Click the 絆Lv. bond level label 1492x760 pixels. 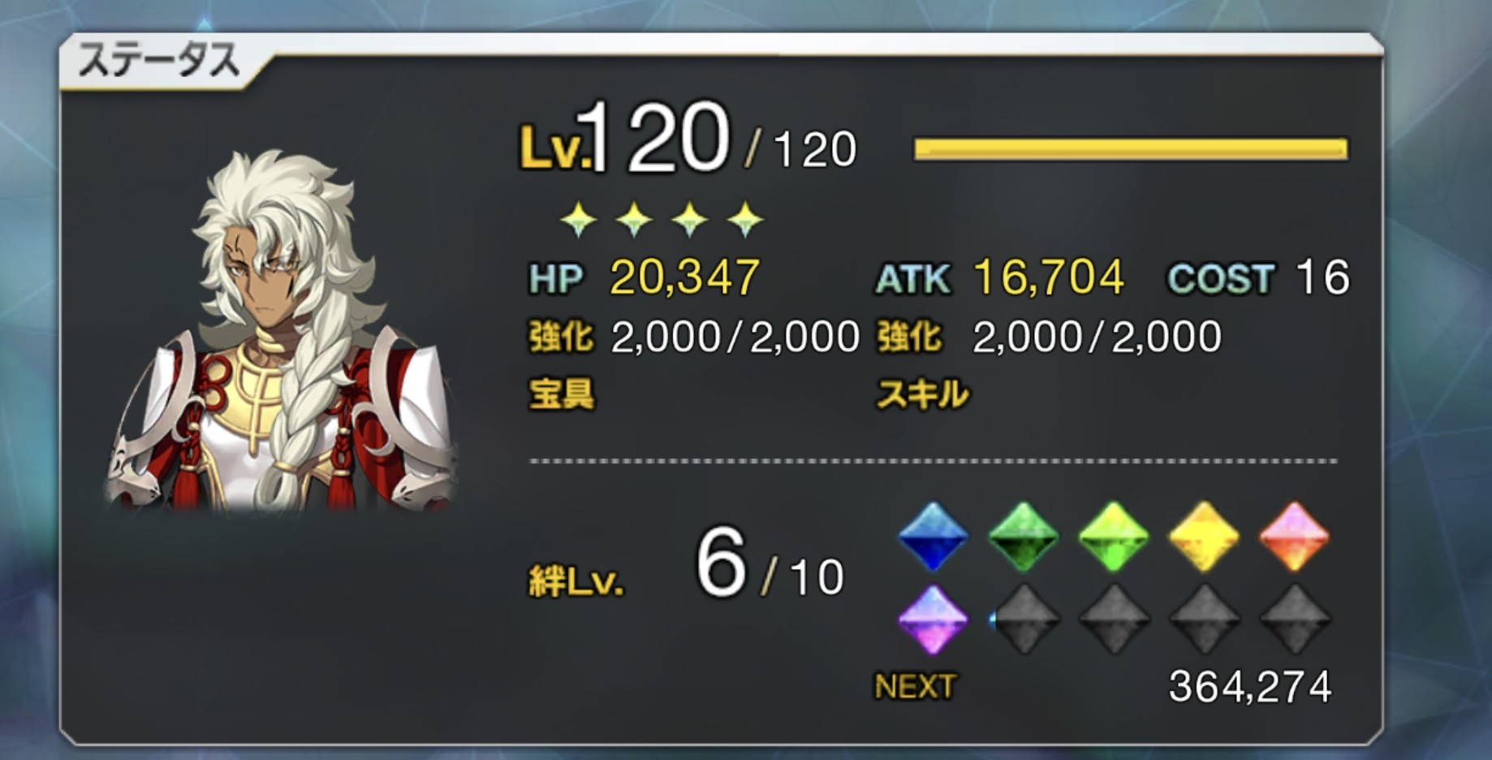(x=576, y=581)
